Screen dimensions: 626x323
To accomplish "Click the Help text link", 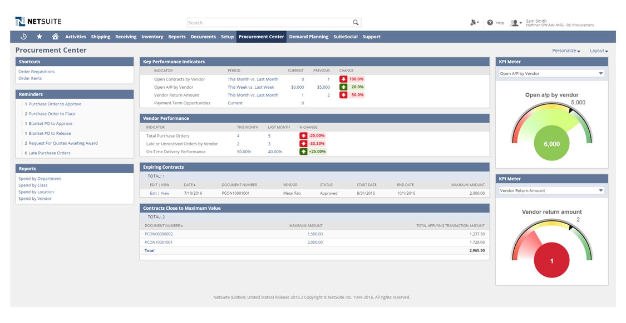I will click(500, 23).
